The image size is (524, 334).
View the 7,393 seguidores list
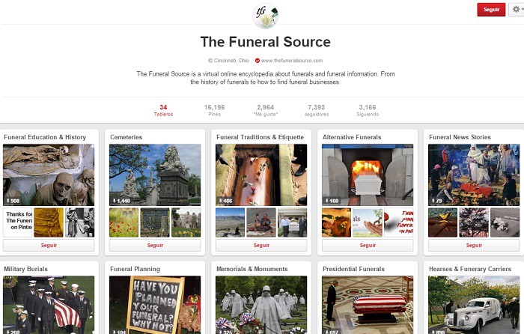click(x=317, y=110)
